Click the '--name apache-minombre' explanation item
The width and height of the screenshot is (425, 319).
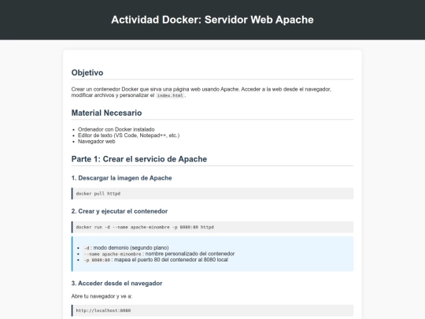click(x=158, y=254)
